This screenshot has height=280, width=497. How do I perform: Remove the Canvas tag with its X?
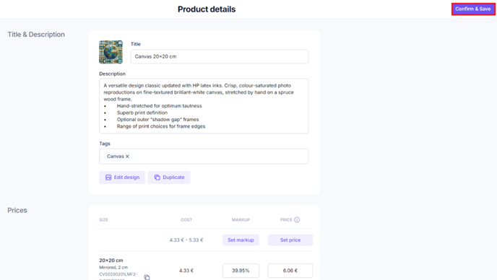(127, 156)
